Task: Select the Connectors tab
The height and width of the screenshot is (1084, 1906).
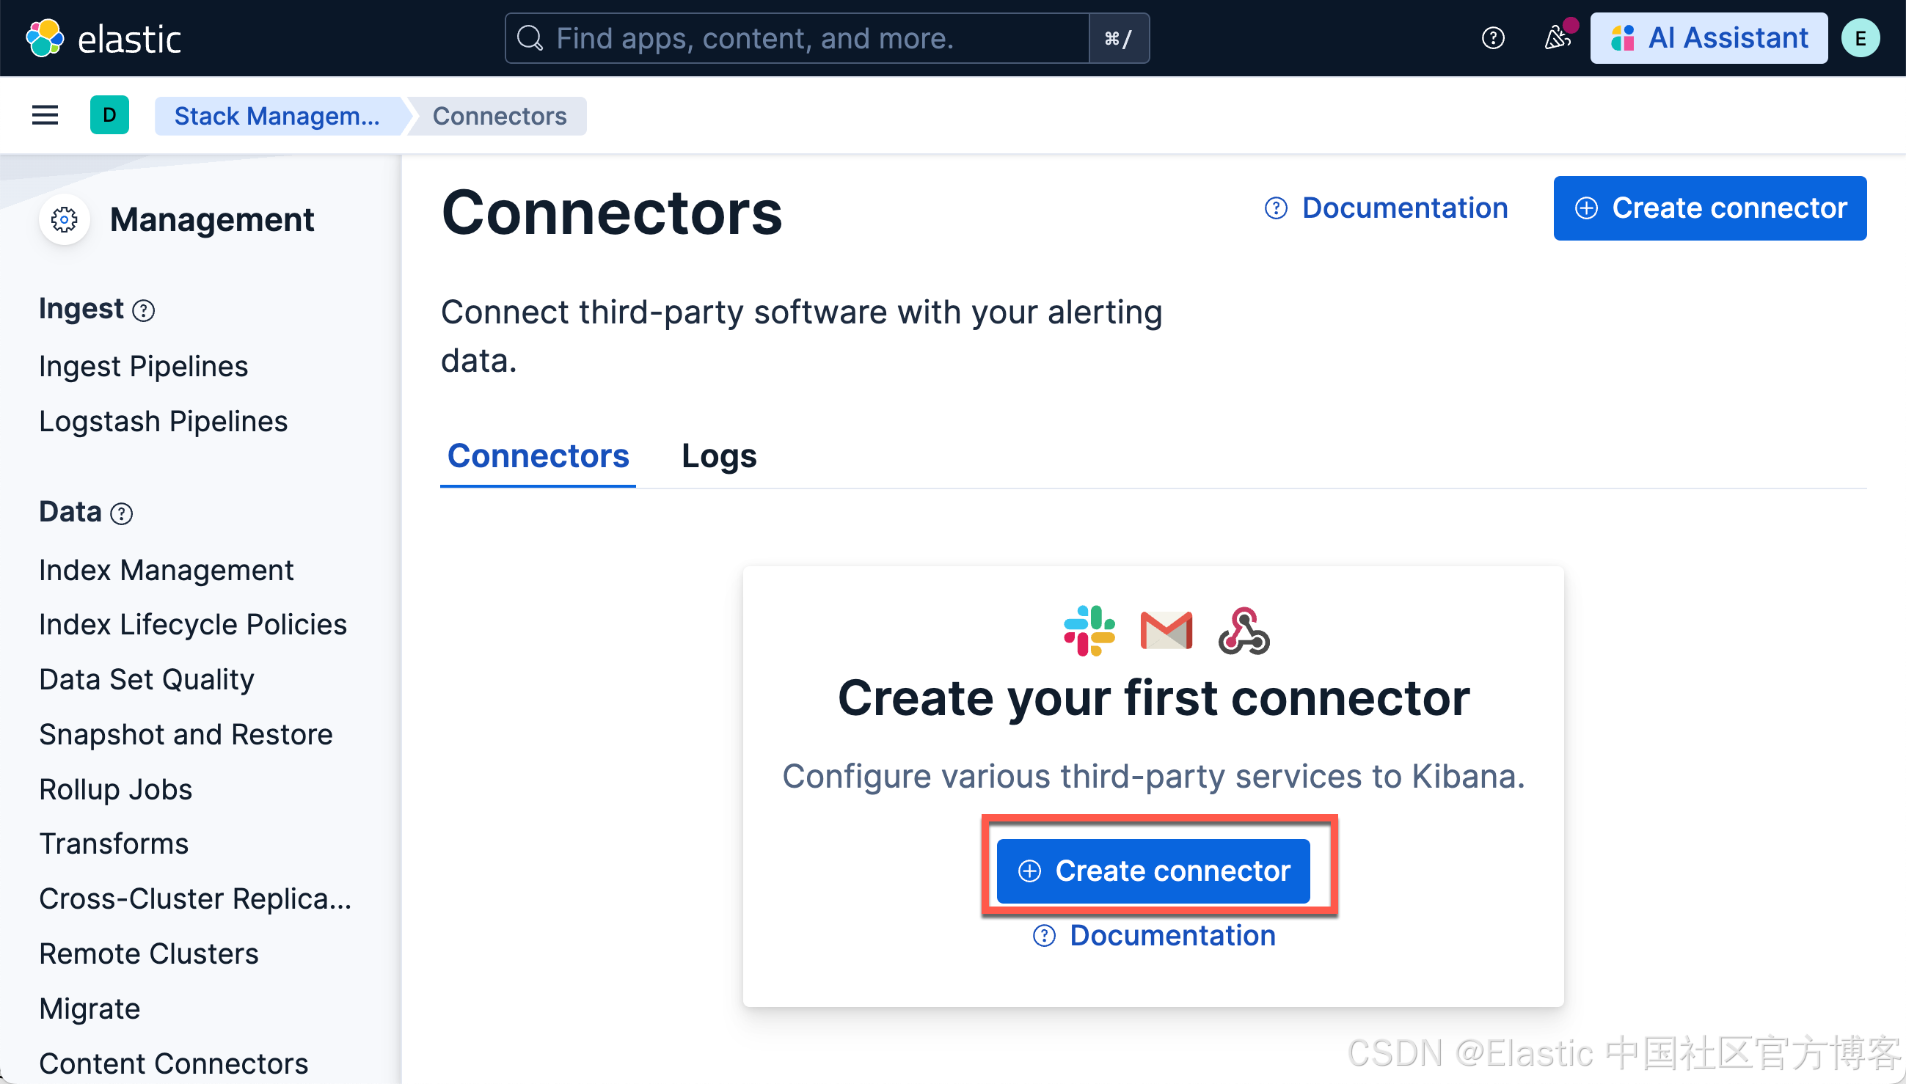Action: 538,455
